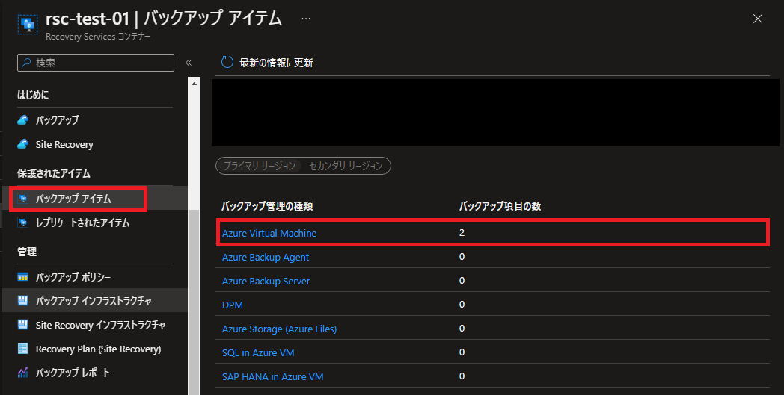
Task: Click バックアップ項目の数 column header
Action: click(x=500, y=206)
